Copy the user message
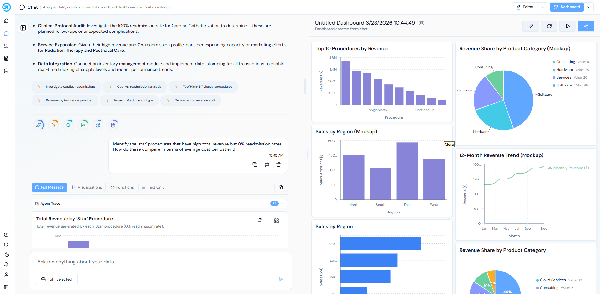This screenshot has width=600, height=294. pos(255,164)
